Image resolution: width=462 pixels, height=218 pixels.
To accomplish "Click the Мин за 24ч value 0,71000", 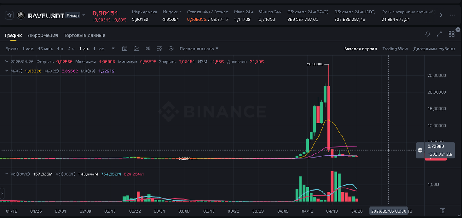I will [266, 19].
